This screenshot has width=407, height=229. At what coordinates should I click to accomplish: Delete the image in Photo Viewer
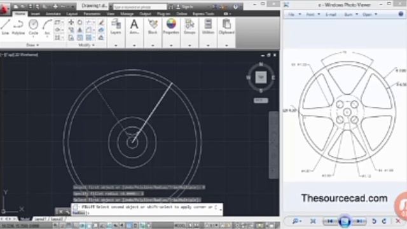(x=398, y=221)
